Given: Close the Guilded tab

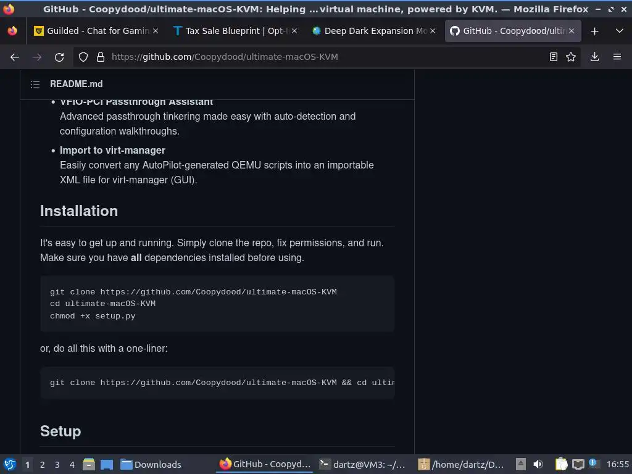Looking at the screenshot, I should point(155,31).
